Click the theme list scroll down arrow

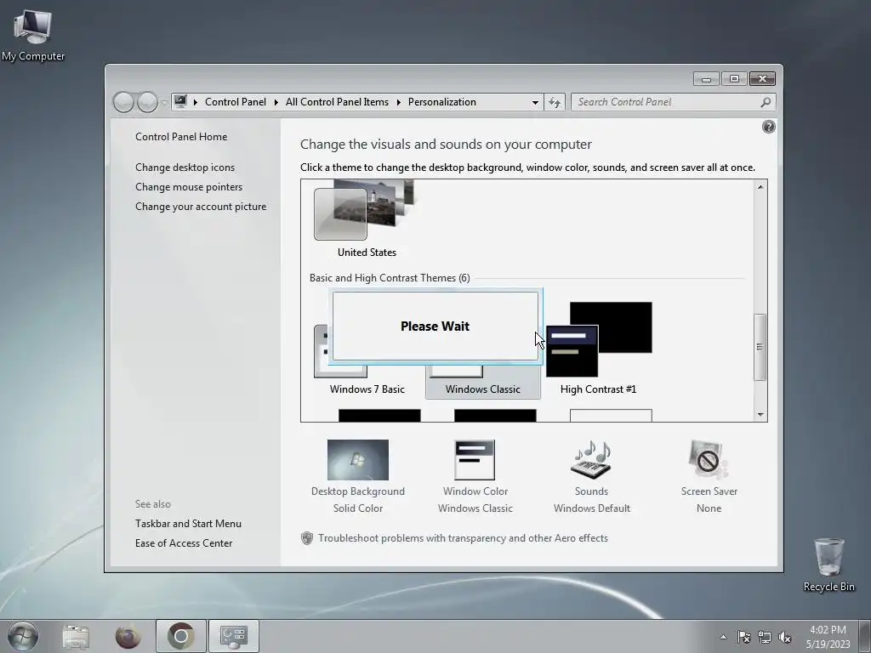point(760,415)
